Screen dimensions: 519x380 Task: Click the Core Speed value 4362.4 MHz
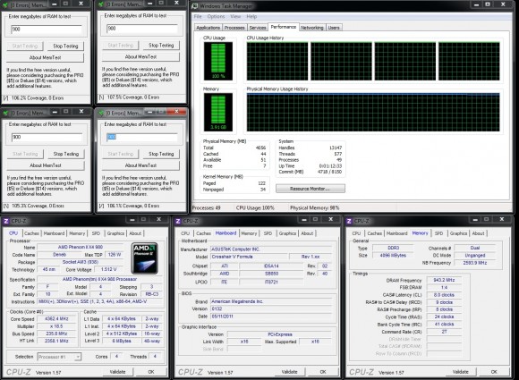pyautogui.click(x=56, y=319)
